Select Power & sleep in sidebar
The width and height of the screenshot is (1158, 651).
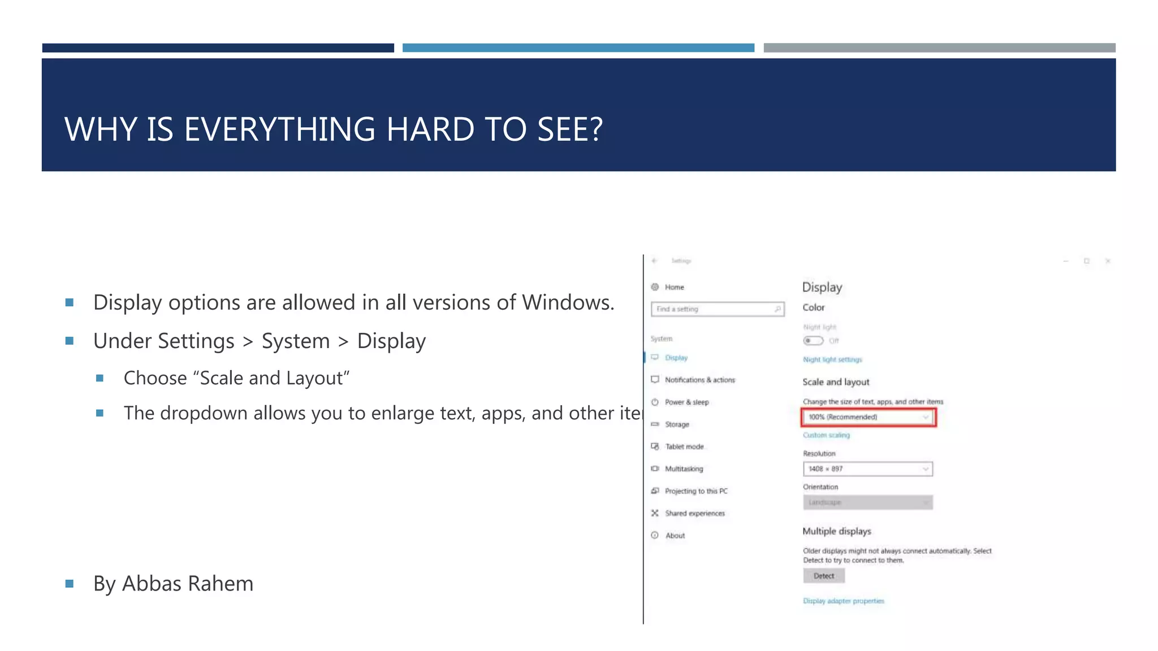(x=687, y=402)
